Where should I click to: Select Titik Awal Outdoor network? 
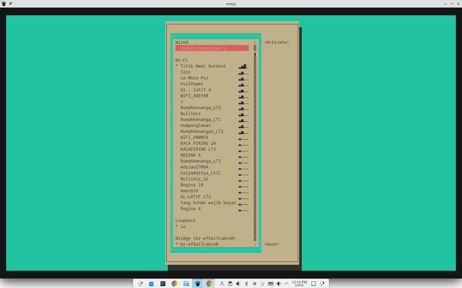click(x=212, y=66)
